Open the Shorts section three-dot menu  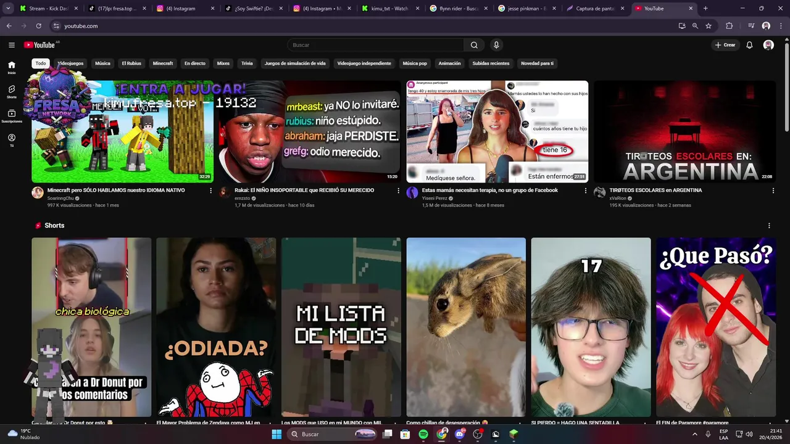pyautogui.click(x=769, y=226)
